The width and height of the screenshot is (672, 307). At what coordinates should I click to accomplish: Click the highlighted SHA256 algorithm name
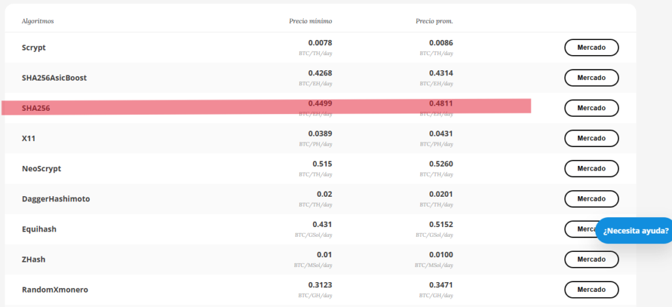[x=36, y=108]
